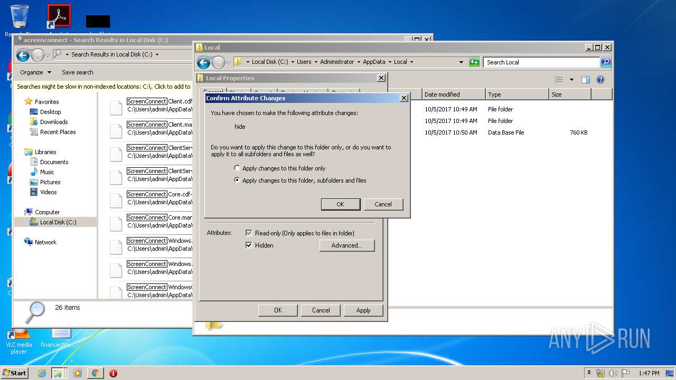Open the Action Center flag tray icon
This screenshot has width=676, height=380.
pyautogui.click(x=626, y=373)
